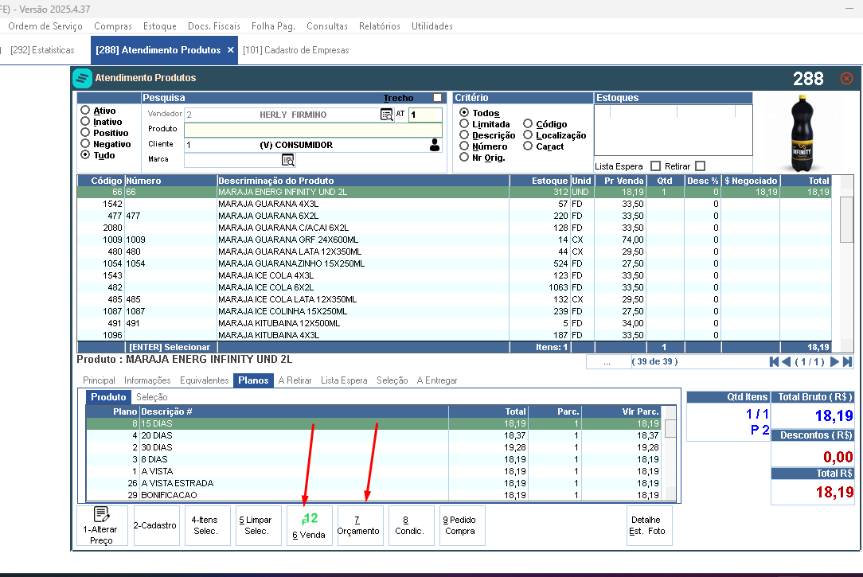Open the Utilidades menu
Viewport: 863px width, 577px height.
pos(432,25)
